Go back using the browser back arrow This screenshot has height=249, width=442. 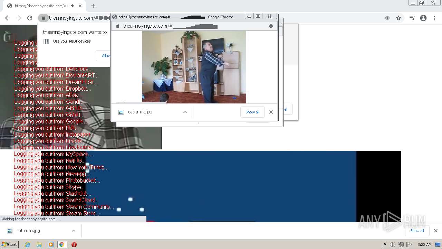click(x=8, y=18)
